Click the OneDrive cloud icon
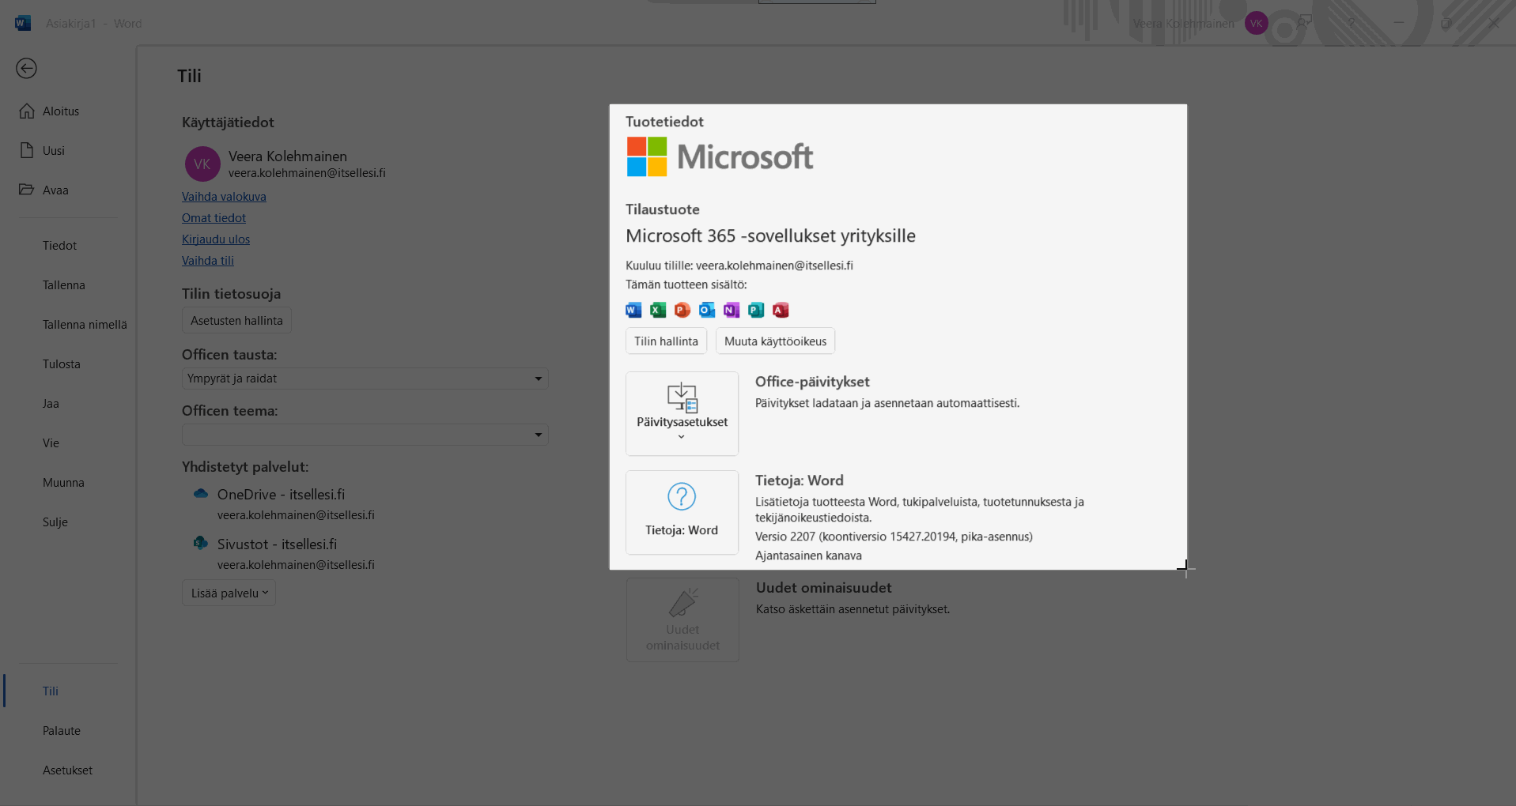 201,494
